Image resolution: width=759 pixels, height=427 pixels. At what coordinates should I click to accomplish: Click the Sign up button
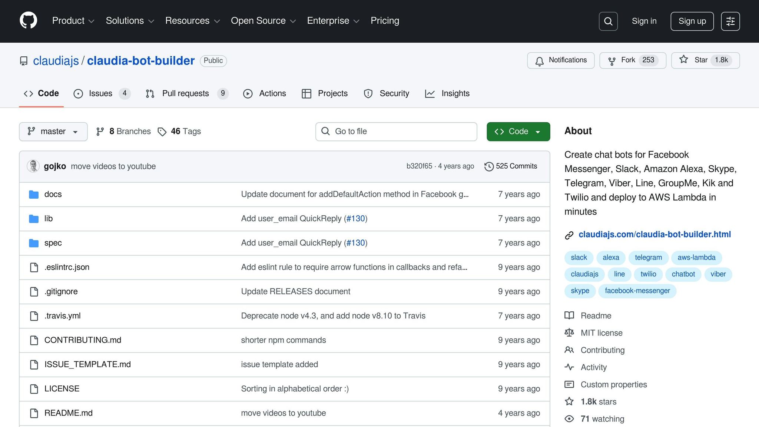(x=692, y=21)
